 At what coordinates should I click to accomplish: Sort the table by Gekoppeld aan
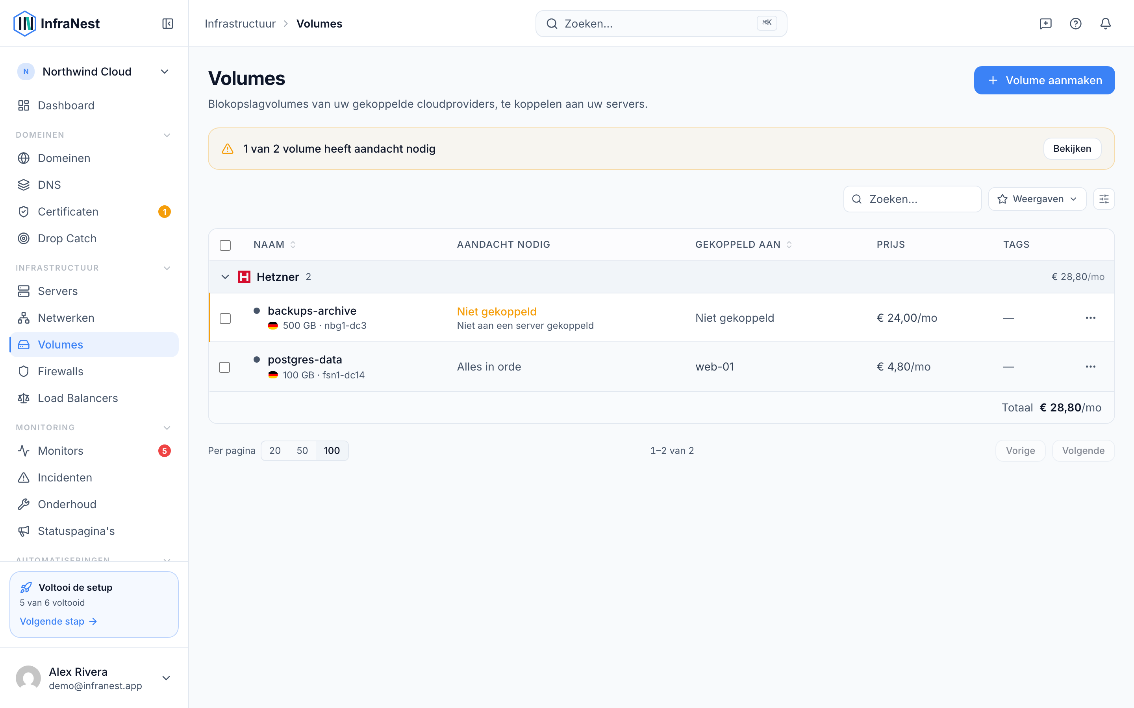tap(744, 244)
